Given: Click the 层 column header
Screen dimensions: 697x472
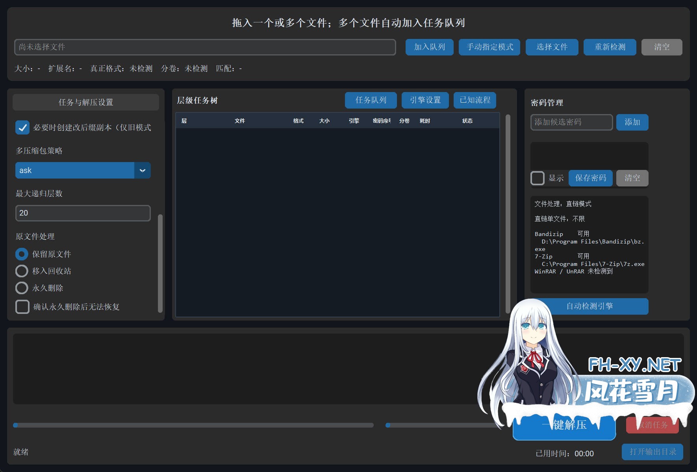Looking at the screenshot, I should pos(184,121).
